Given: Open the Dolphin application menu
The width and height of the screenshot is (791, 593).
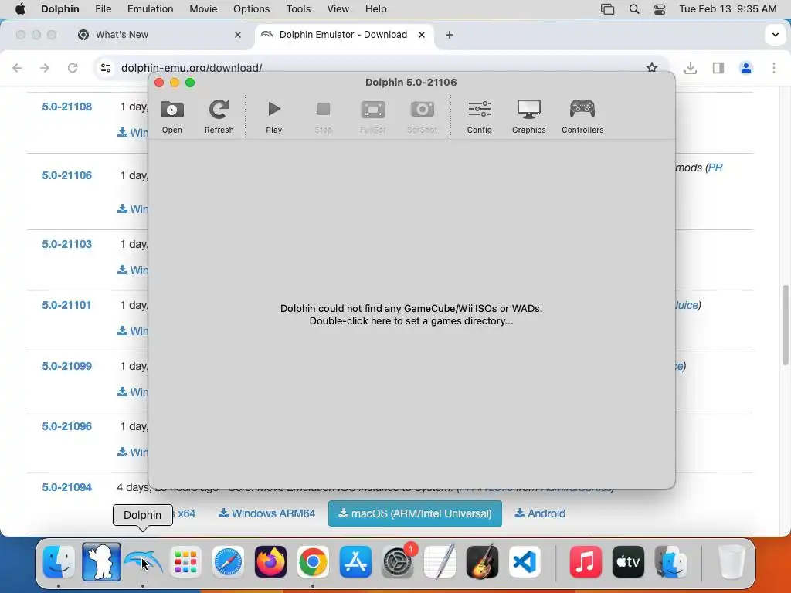Looking at the screenshot, I should point(60,9).
